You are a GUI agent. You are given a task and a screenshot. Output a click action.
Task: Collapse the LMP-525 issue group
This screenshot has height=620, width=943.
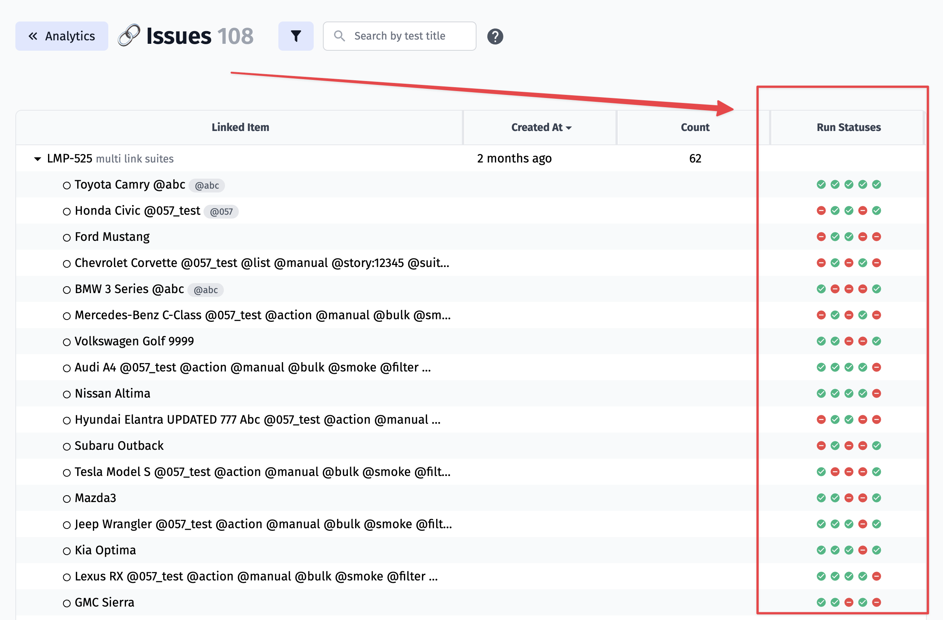(38, 159)
